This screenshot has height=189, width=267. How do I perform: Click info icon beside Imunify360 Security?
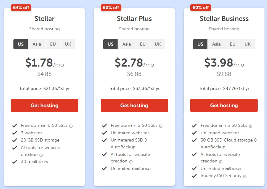point(245,177)
